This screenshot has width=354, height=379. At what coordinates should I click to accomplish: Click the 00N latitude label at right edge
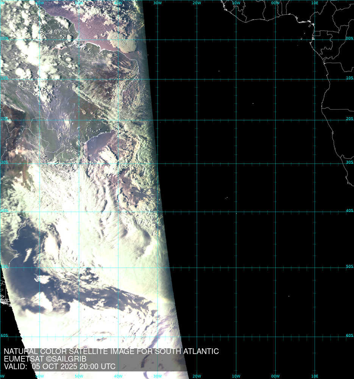(349, 38)
